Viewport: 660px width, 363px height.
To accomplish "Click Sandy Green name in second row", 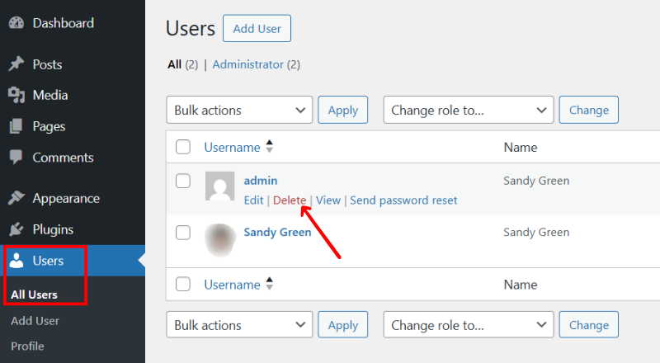I will pos(536,232).
